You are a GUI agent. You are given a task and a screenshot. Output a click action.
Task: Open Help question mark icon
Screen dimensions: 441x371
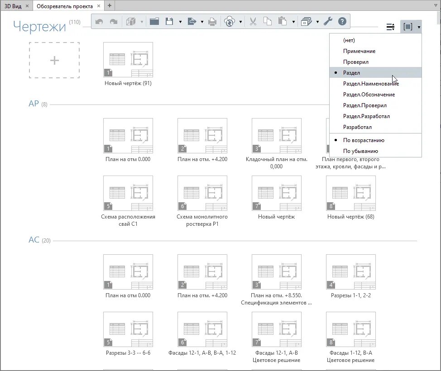[x=342, y=21]
